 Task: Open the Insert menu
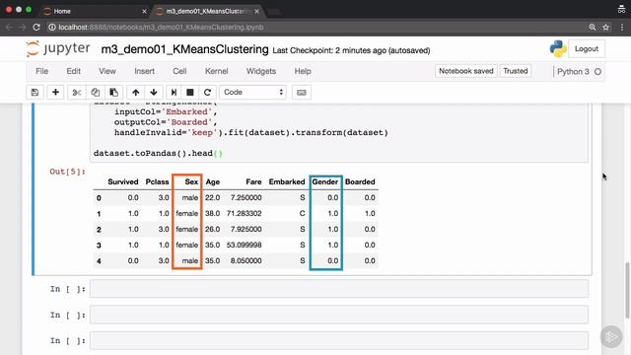point(145,71)
